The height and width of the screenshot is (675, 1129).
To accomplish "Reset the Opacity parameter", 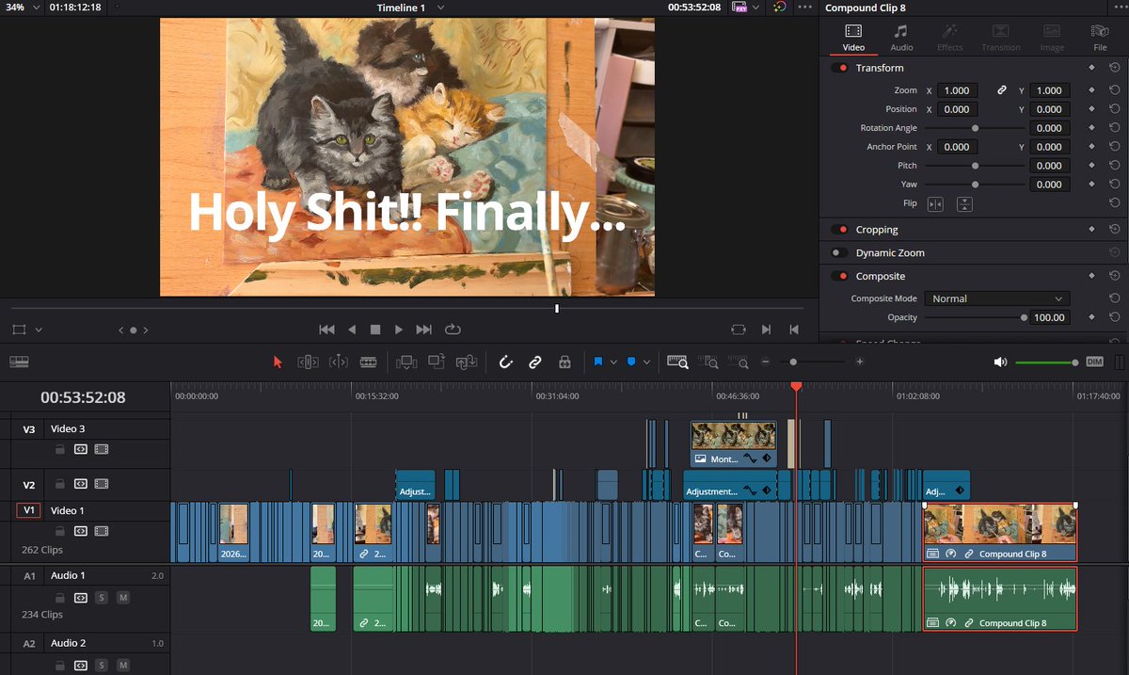I will tap(1114, 317).
